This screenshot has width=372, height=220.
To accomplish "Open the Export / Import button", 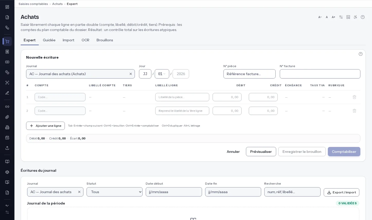I will tap(342, 192).
